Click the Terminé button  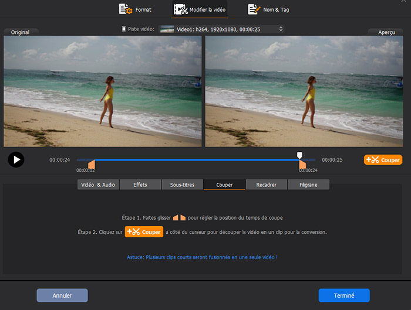(344, 295)
